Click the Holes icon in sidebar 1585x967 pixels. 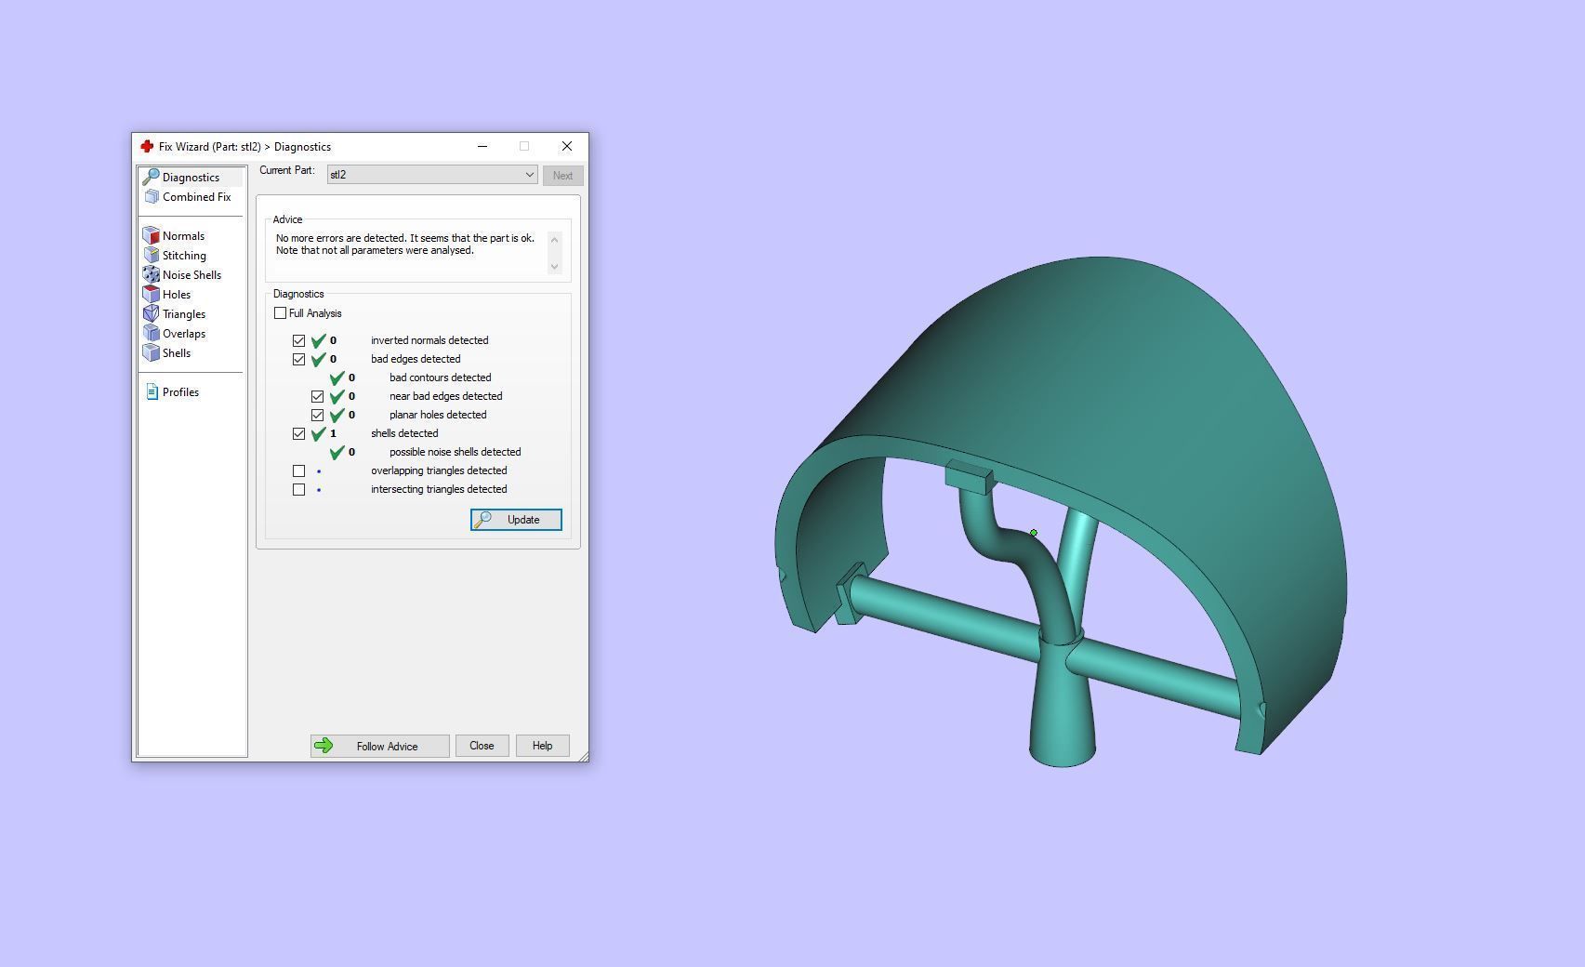point(152,295)
